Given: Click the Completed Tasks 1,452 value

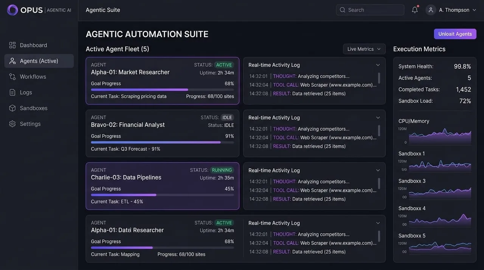Looking at the screenshot, I should pyautogui.click(x=464, y=90).
